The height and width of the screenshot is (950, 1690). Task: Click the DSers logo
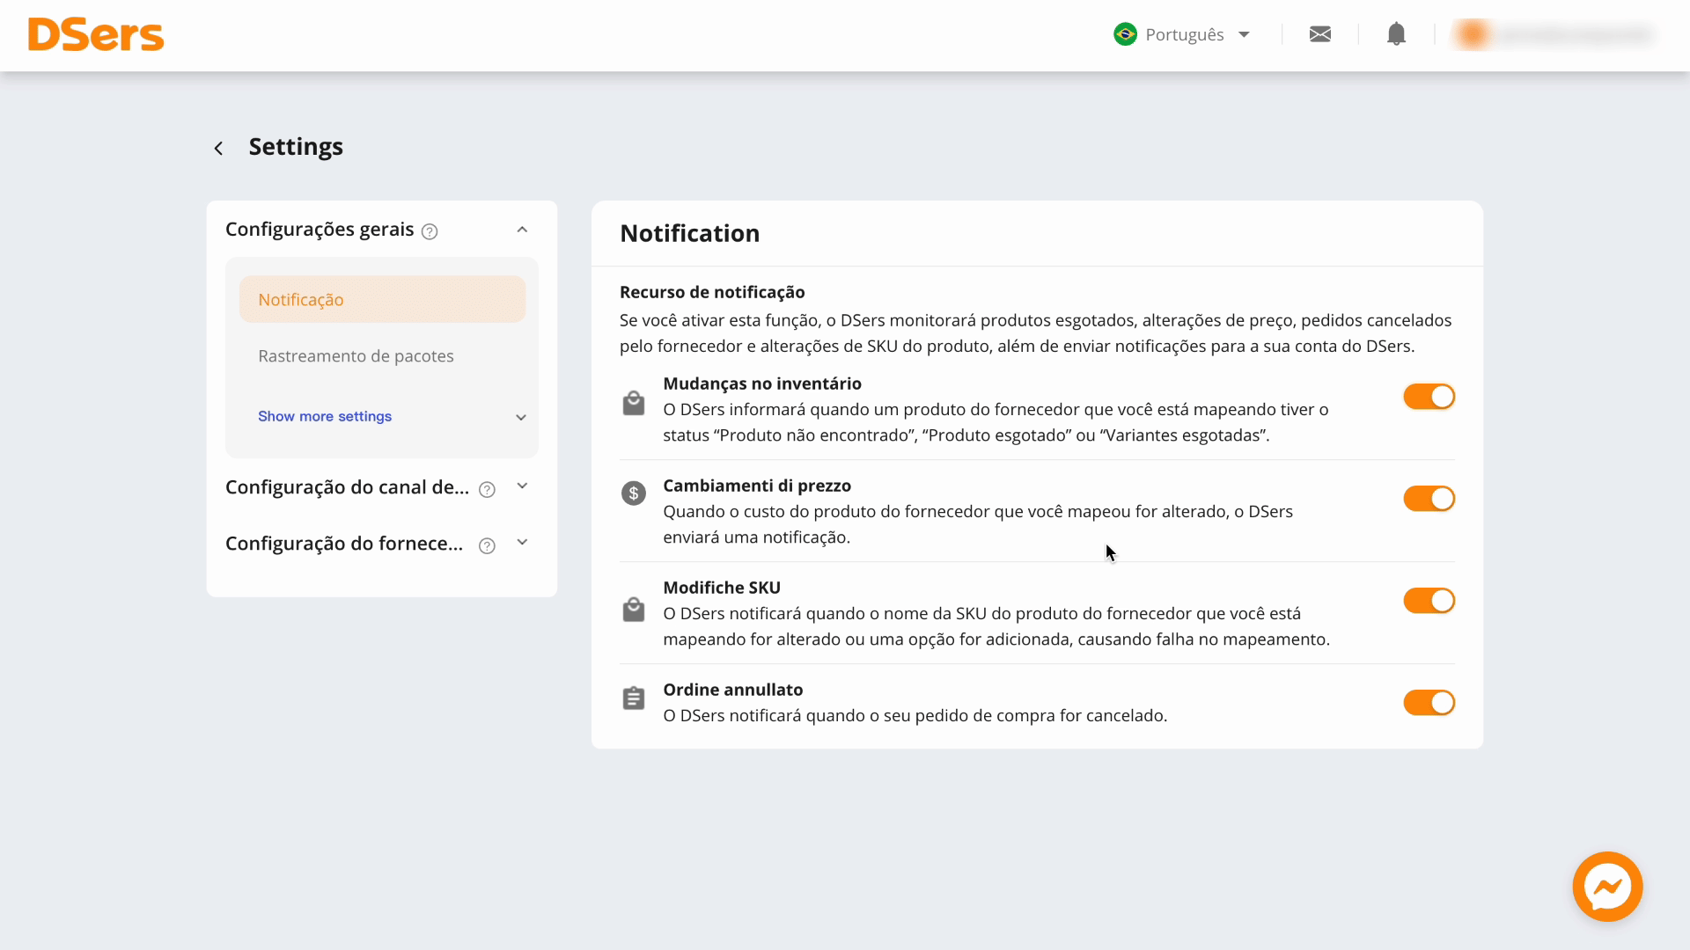pos(96,35)
